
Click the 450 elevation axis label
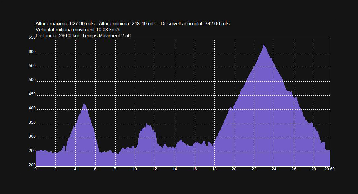pyautogui.click(x=32, y=94)
